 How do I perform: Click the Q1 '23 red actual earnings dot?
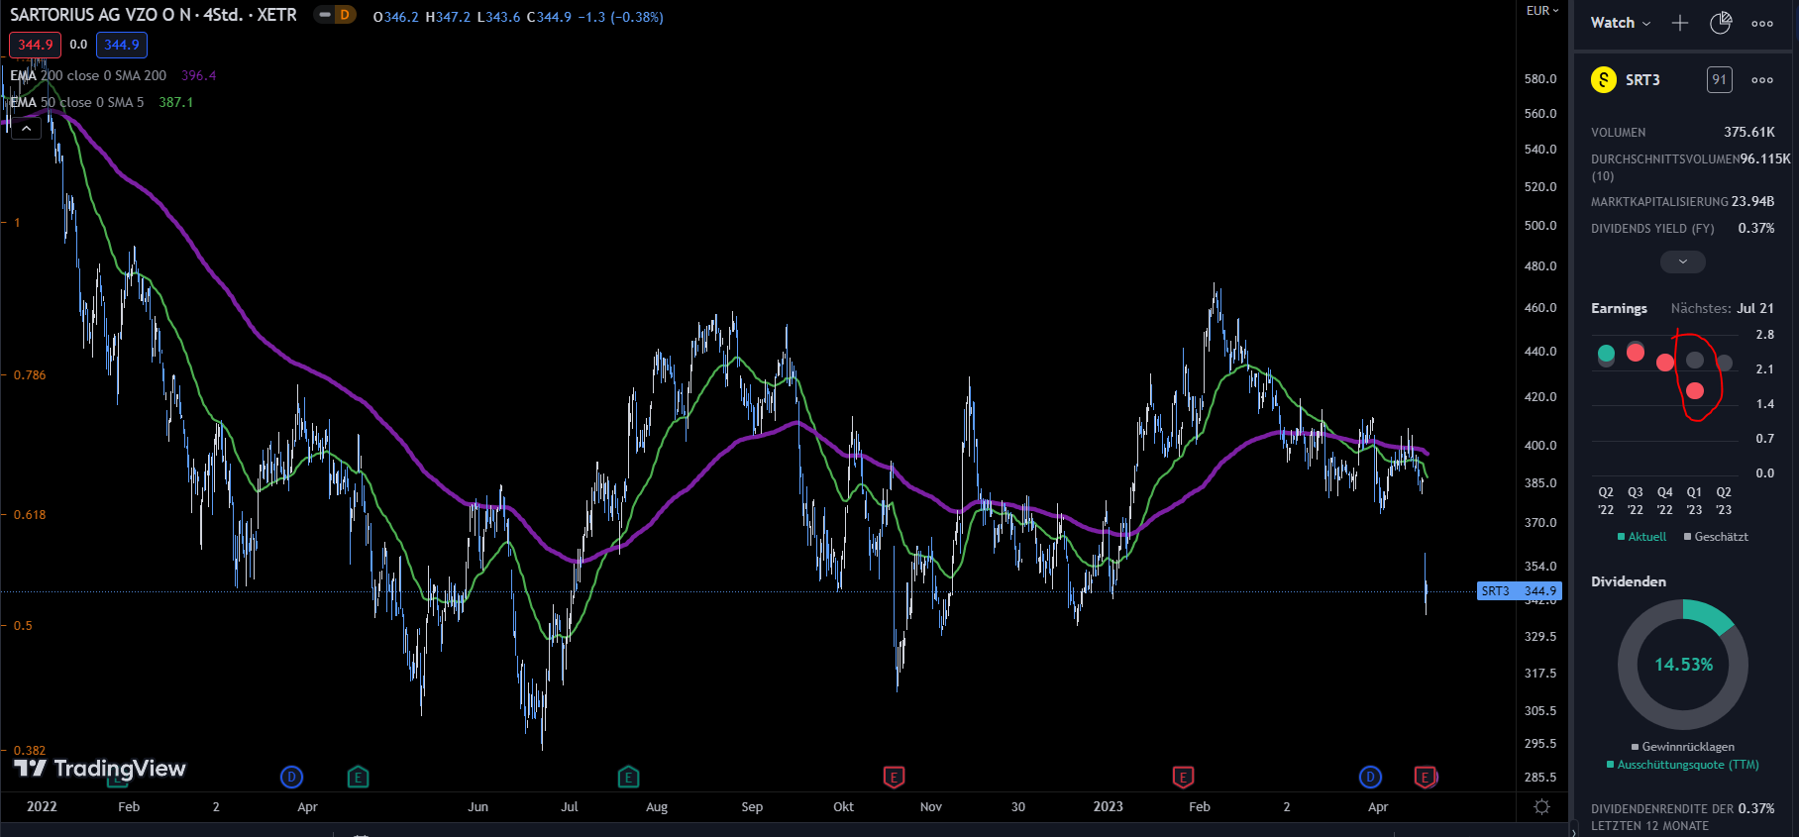coord(1695,390)
